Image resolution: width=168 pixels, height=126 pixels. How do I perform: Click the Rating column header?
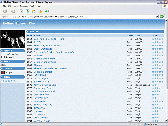coord(155,36)
